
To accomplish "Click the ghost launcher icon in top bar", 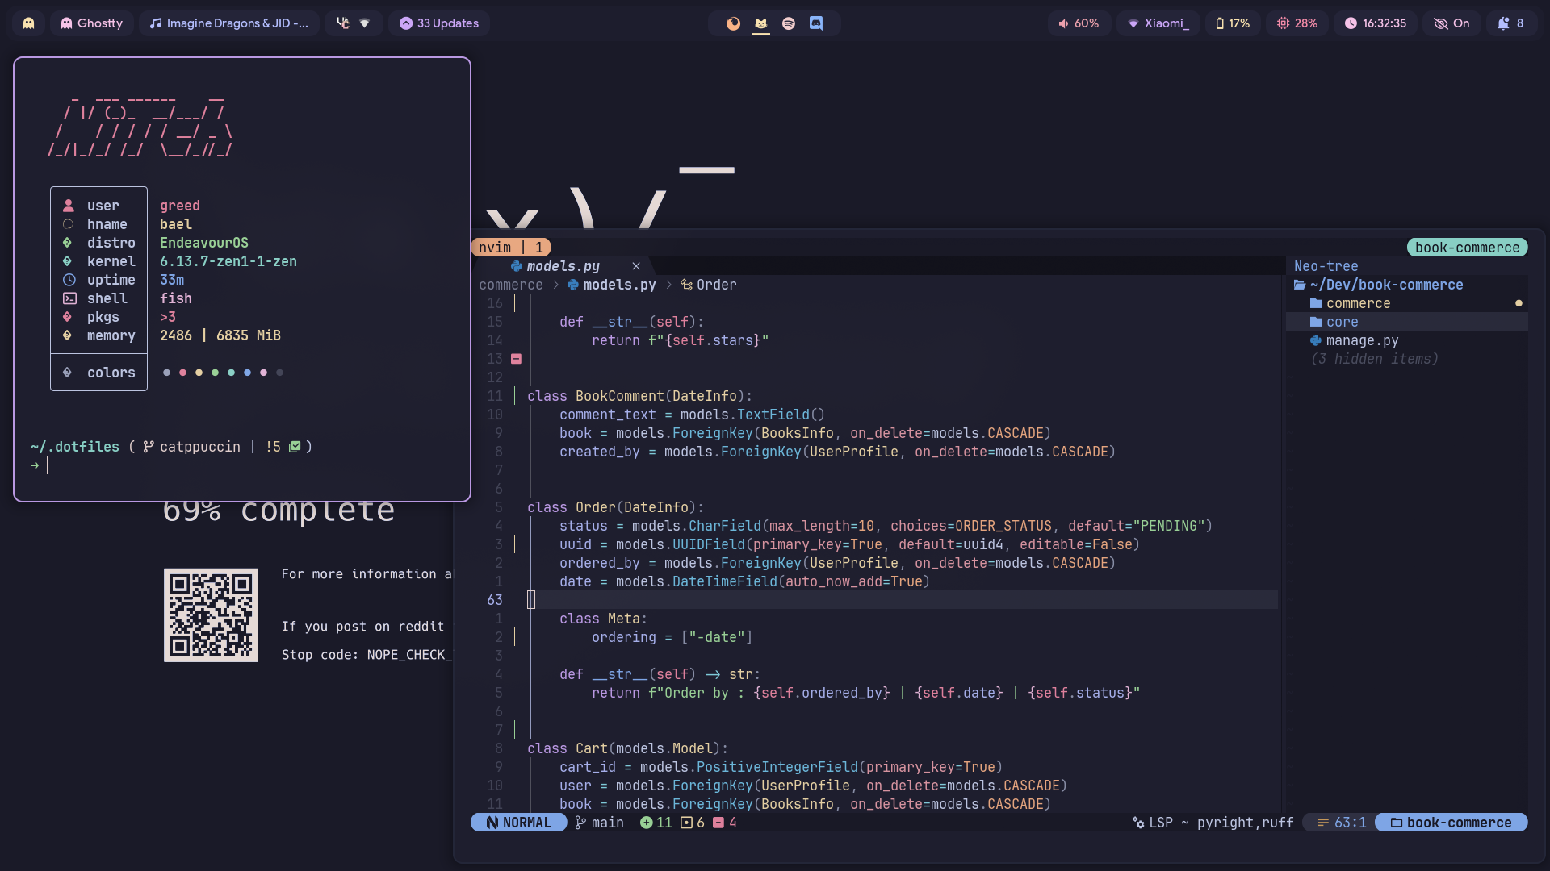I will 28,23.
